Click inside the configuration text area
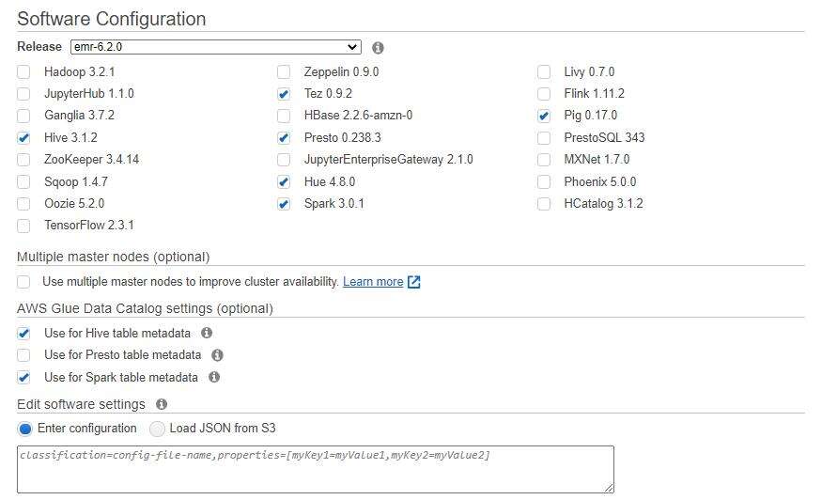837x500 pixels. click(x=315, y=469)
